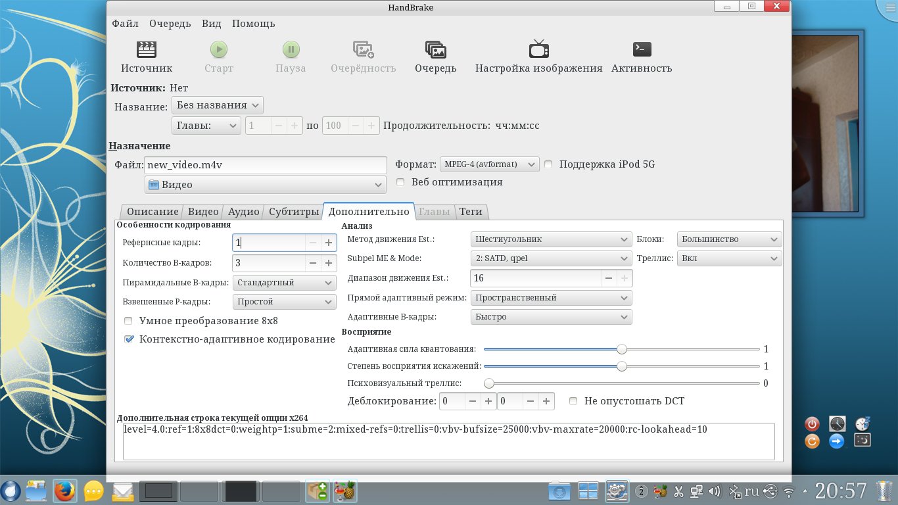Click the new_video.m4v file name field
Viewport: 898px width, 505px height.
click(x=265, y=165)
